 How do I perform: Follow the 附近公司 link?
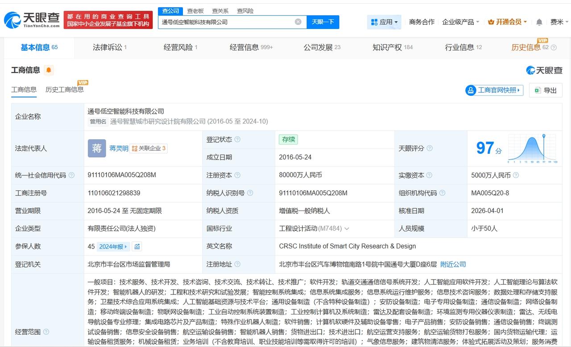453,264
